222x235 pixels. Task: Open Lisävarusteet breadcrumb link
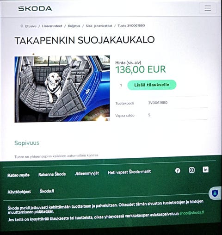pyautogui.click(x=52, y=26)
